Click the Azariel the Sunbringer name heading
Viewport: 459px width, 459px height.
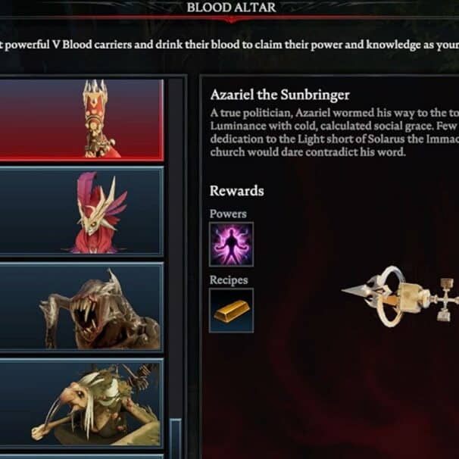(x=279, y=95)
